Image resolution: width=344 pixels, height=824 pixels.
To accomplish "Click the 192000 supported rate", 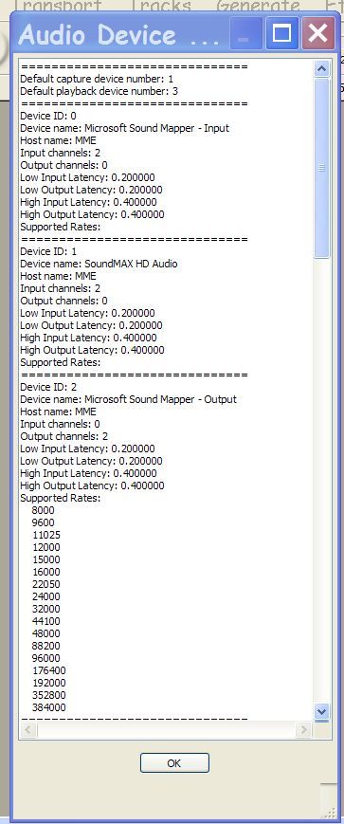I will click(x=49, y=683).
